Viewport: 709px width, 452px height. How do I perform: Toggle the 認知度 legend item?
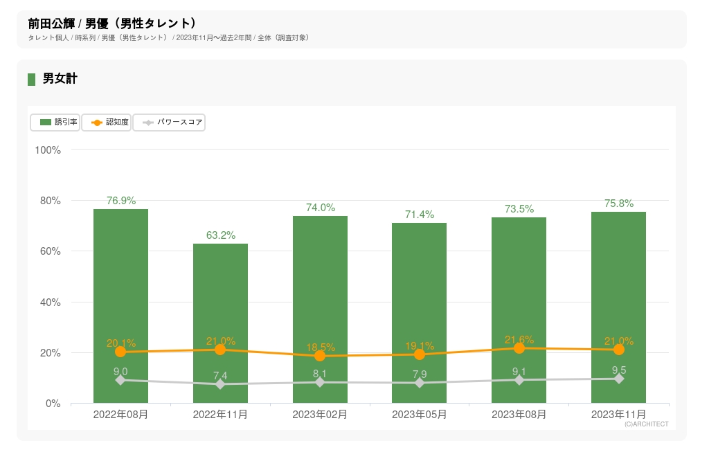pyautogui.click(x=107, y=123)
